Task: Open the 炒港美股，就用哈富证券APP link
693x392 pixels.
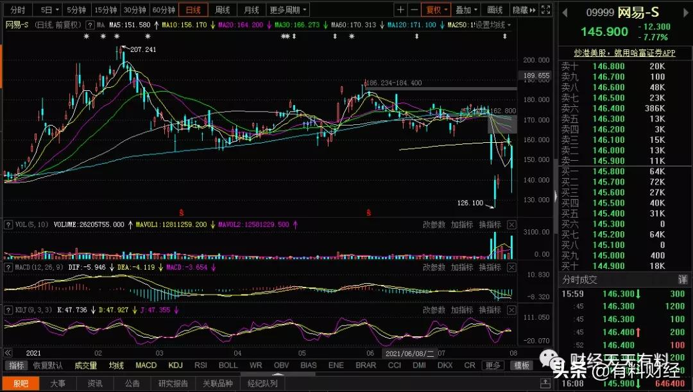Action: coord(624,53)
